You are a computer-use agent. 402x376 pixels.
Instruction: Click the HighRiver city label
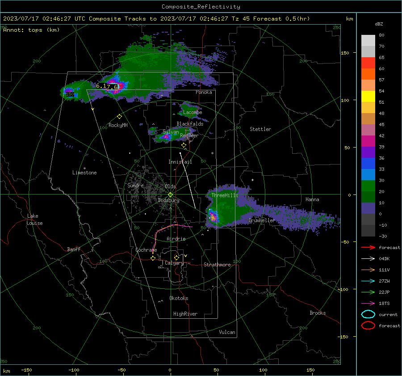click(x=185, y=314)
